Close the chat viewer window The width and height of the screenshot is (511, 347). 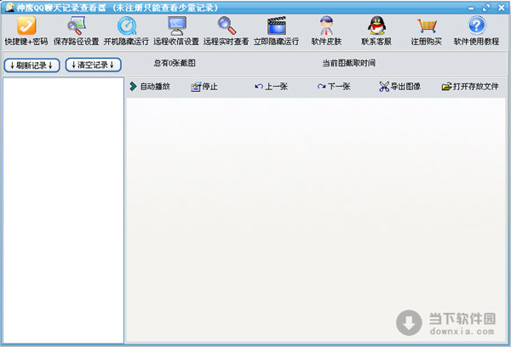click(502, 8)
